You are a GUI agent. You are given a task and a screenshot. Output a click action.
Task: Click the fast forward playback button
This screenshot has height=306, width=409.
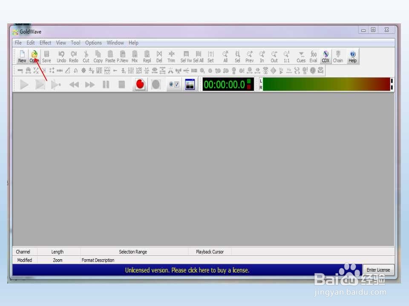pyautogui.click(x=90, y=85)
